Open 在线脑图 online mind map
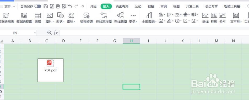 click(120, 18)
